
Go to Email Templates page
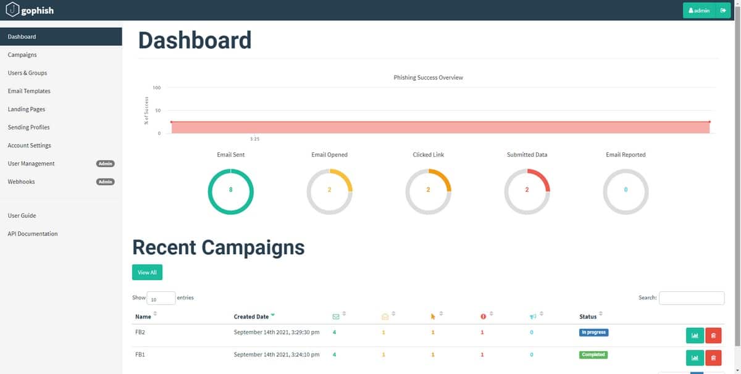tap(29, 91)
